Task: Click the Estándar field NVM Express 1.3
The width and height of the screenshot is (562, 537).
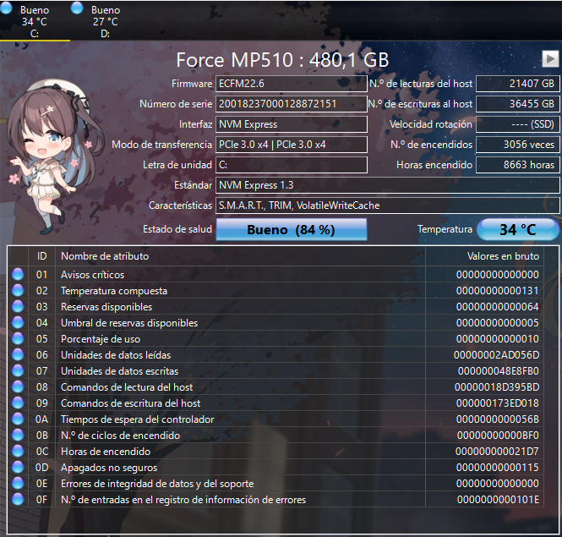Action: [x=387, y=185]
